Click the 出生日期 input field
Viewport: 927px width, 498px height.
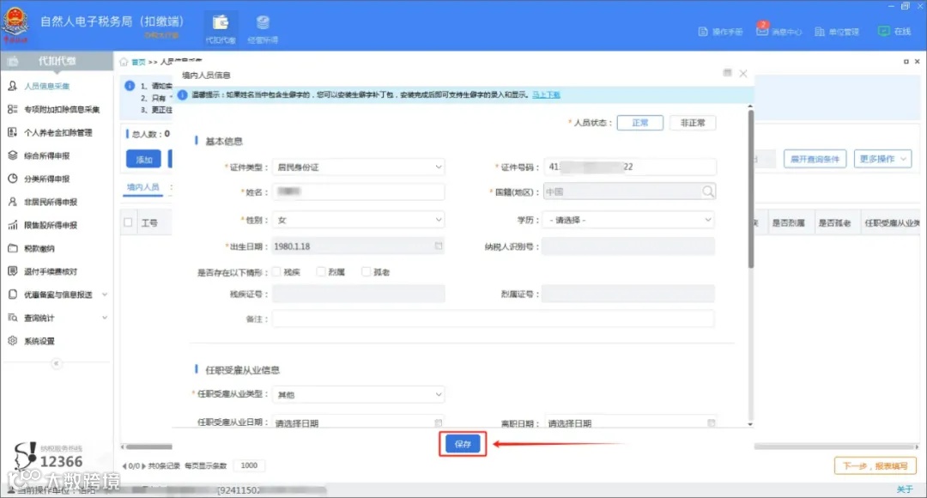coord(359,246)
